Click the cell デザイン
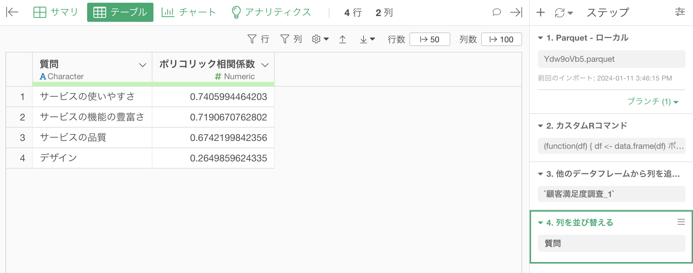The image size is (693, 273). pyautogui.click(x=92, y=158)
